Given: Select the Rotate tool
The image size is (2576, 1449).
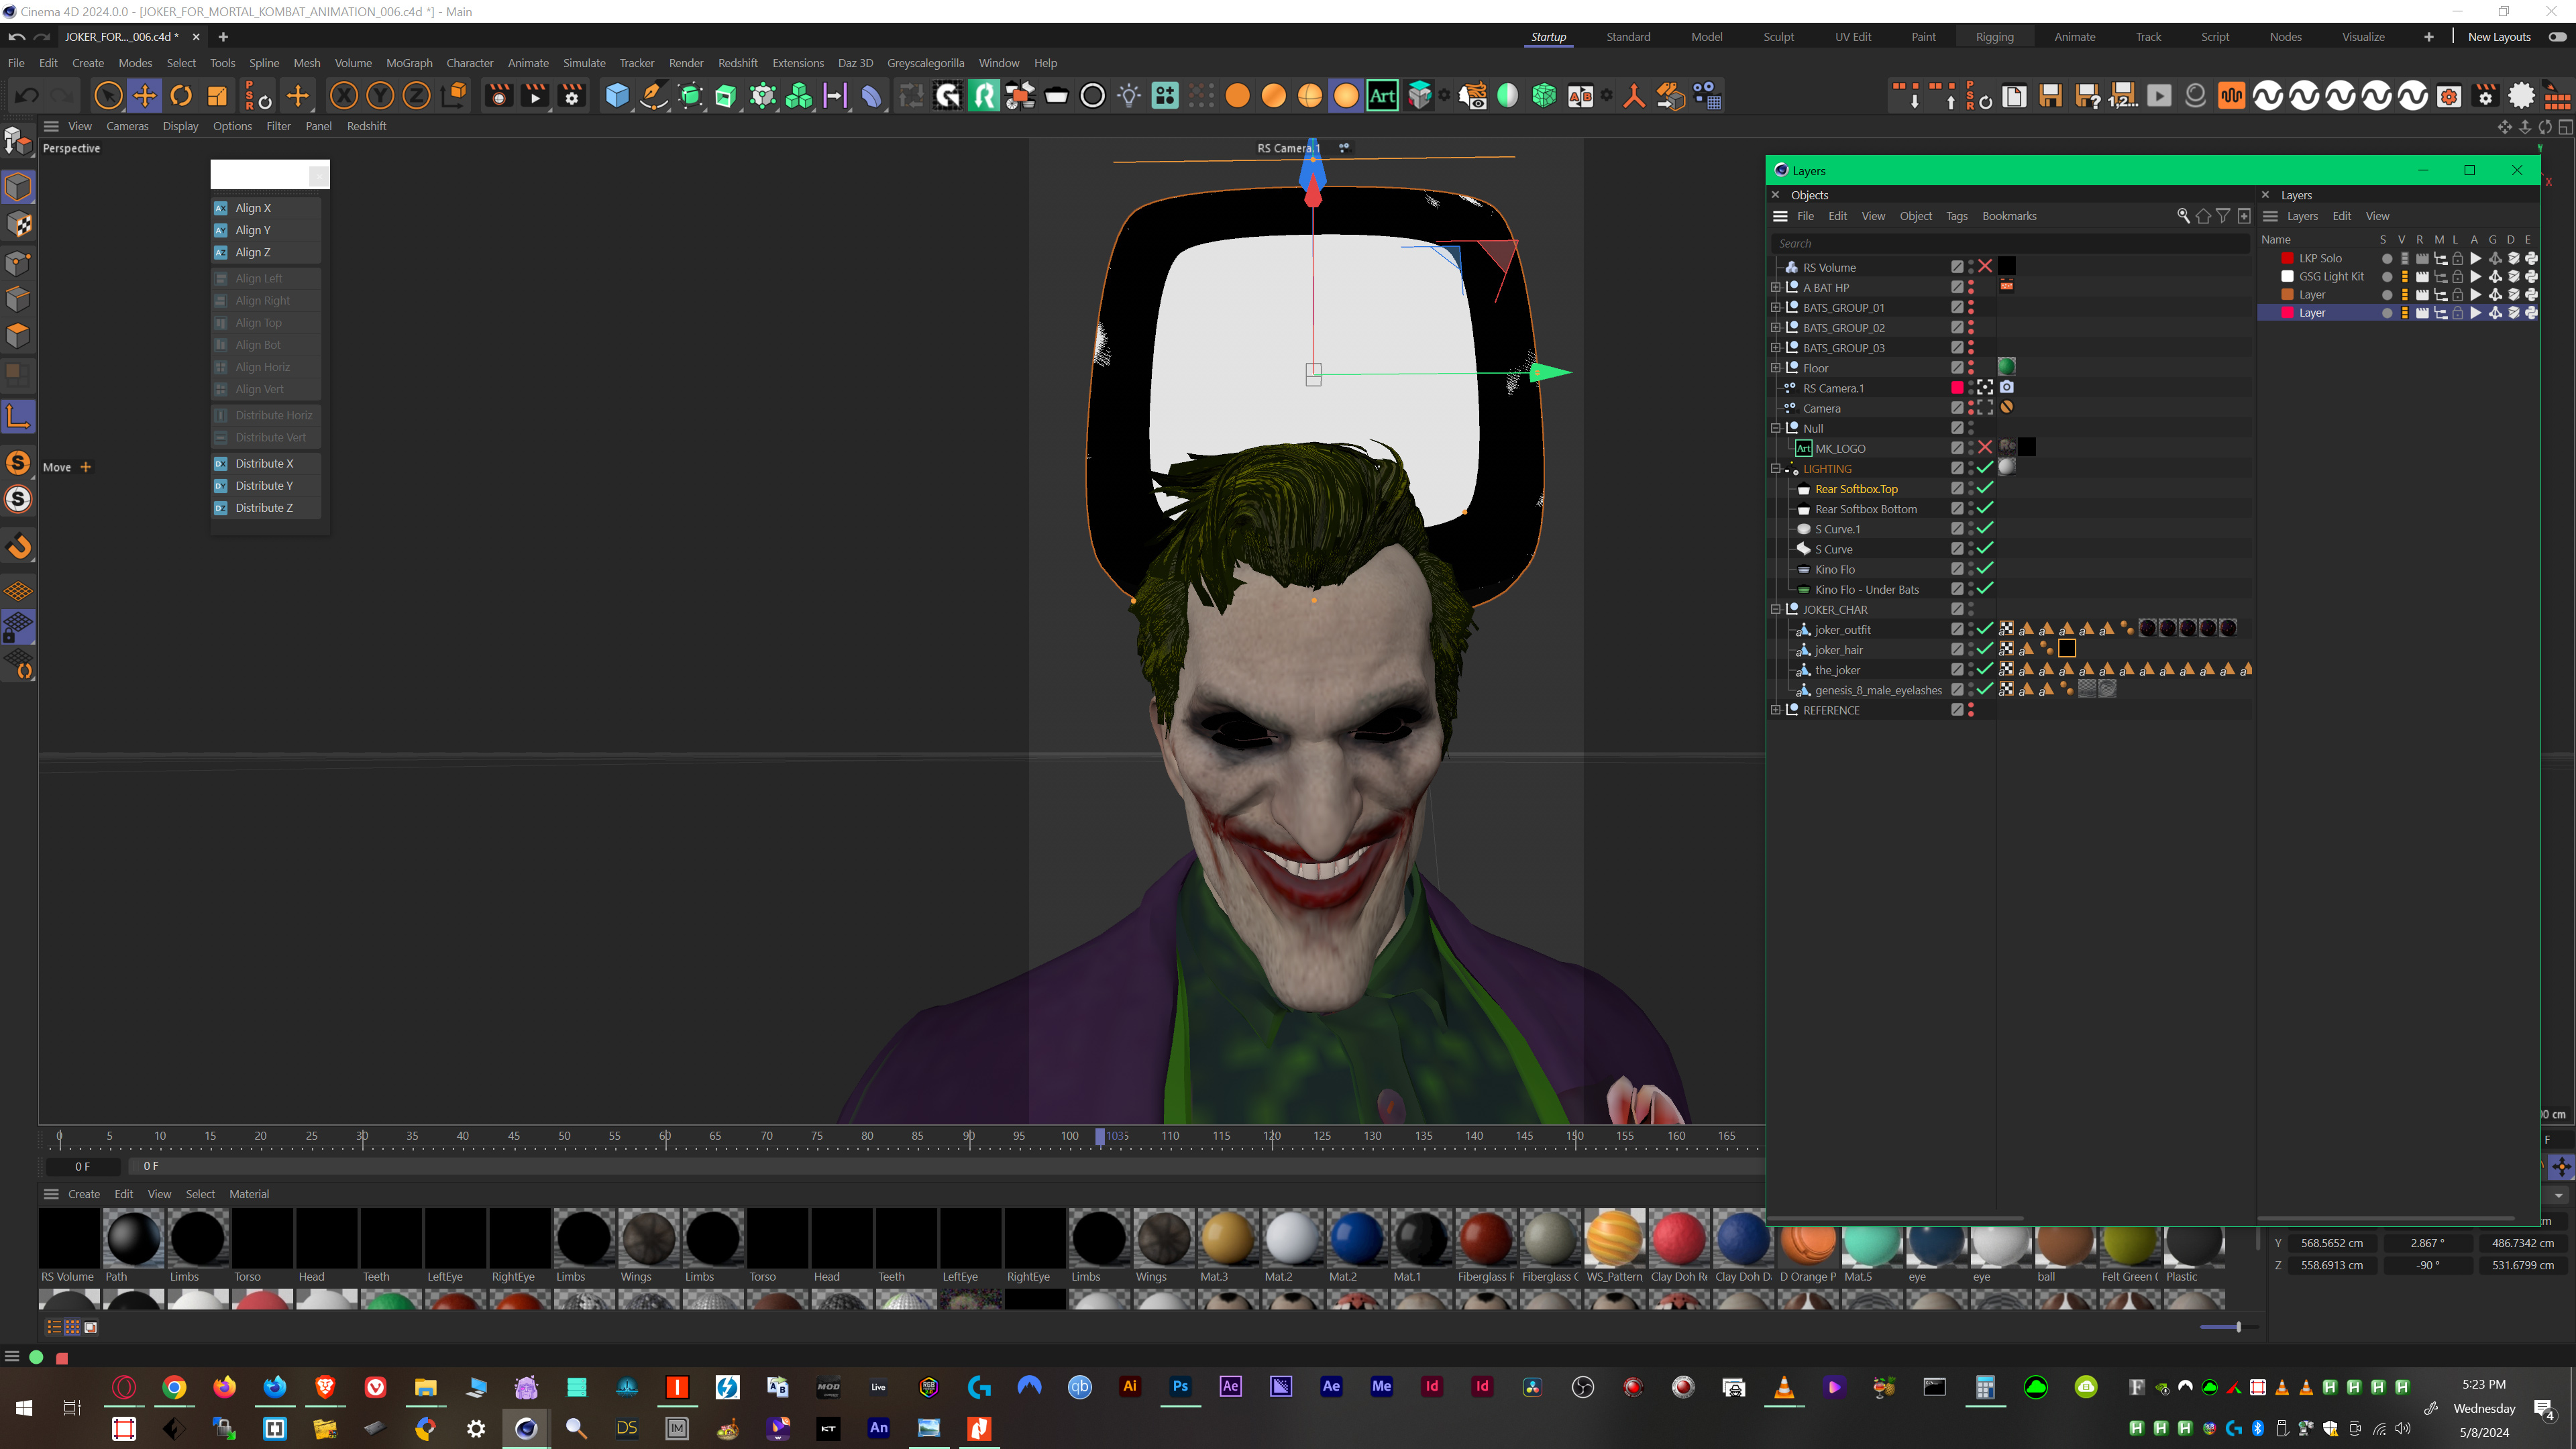Looking at the screenshot, I should click(x=181, y=96).
